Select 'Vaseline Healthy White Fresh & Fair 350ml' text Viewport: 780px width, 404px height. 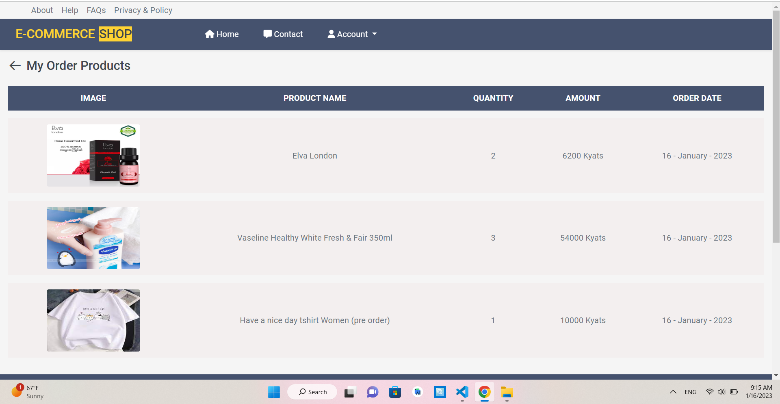pos(315,238)
